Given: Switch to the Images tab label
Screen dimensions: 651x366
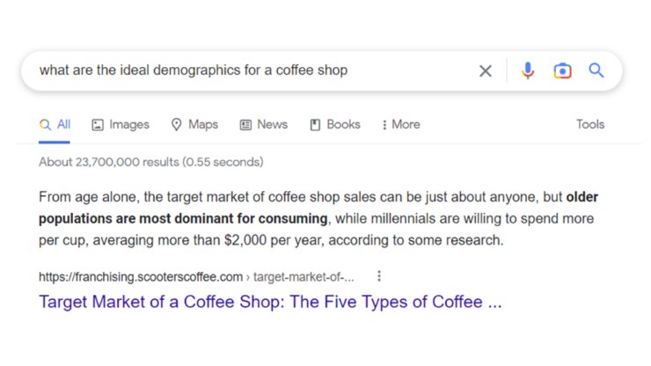Looking at the screenshot, I should click(129, 125).
